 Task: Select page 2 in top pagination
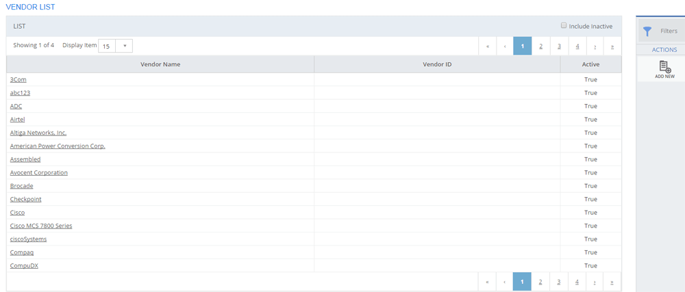click(540, 47)
